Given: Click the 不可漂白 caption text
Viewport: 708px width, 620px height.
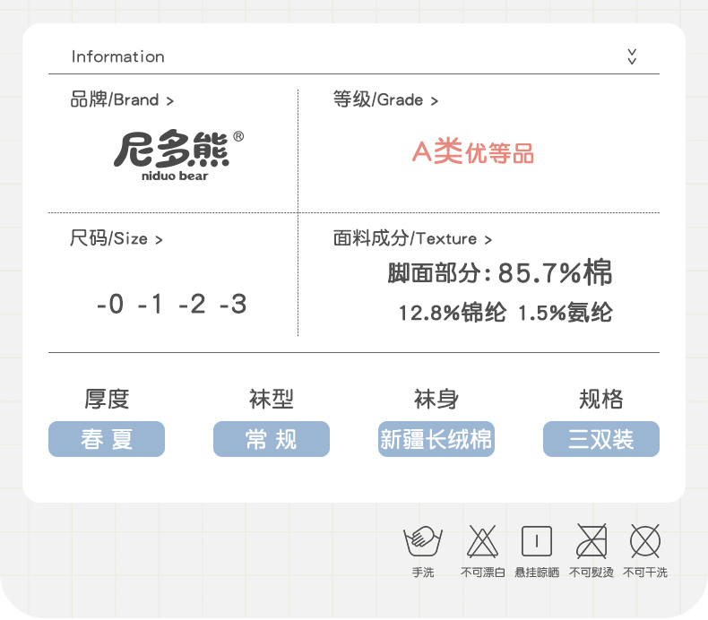Looking at the screenshot, I should click(483, 573).
